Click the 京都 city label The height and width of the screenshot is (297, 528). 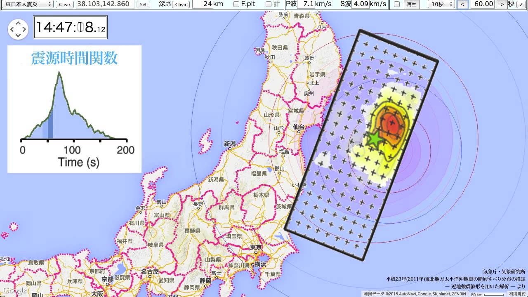108,279
